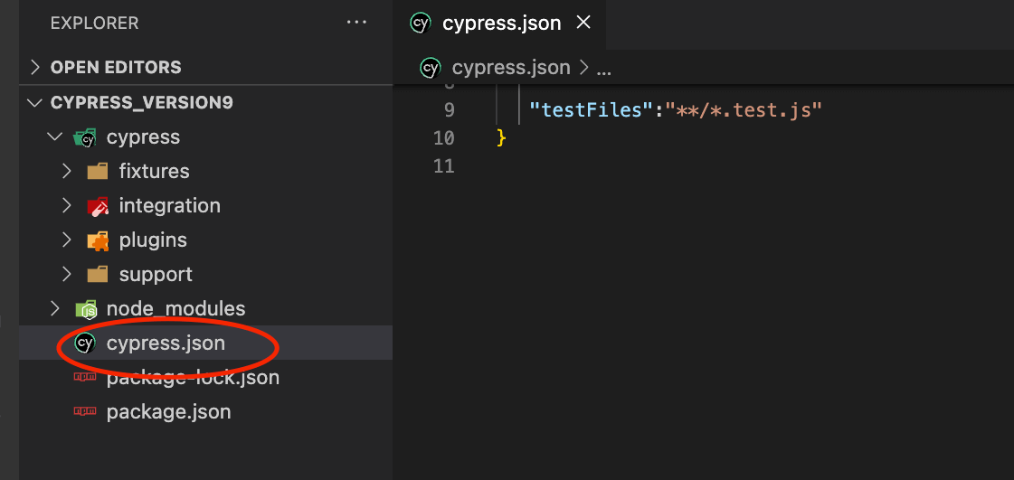This screenshot has height=480, width=1014.
Task: Expand the node_modules folder chevron
Action: [x=55, y=308]
